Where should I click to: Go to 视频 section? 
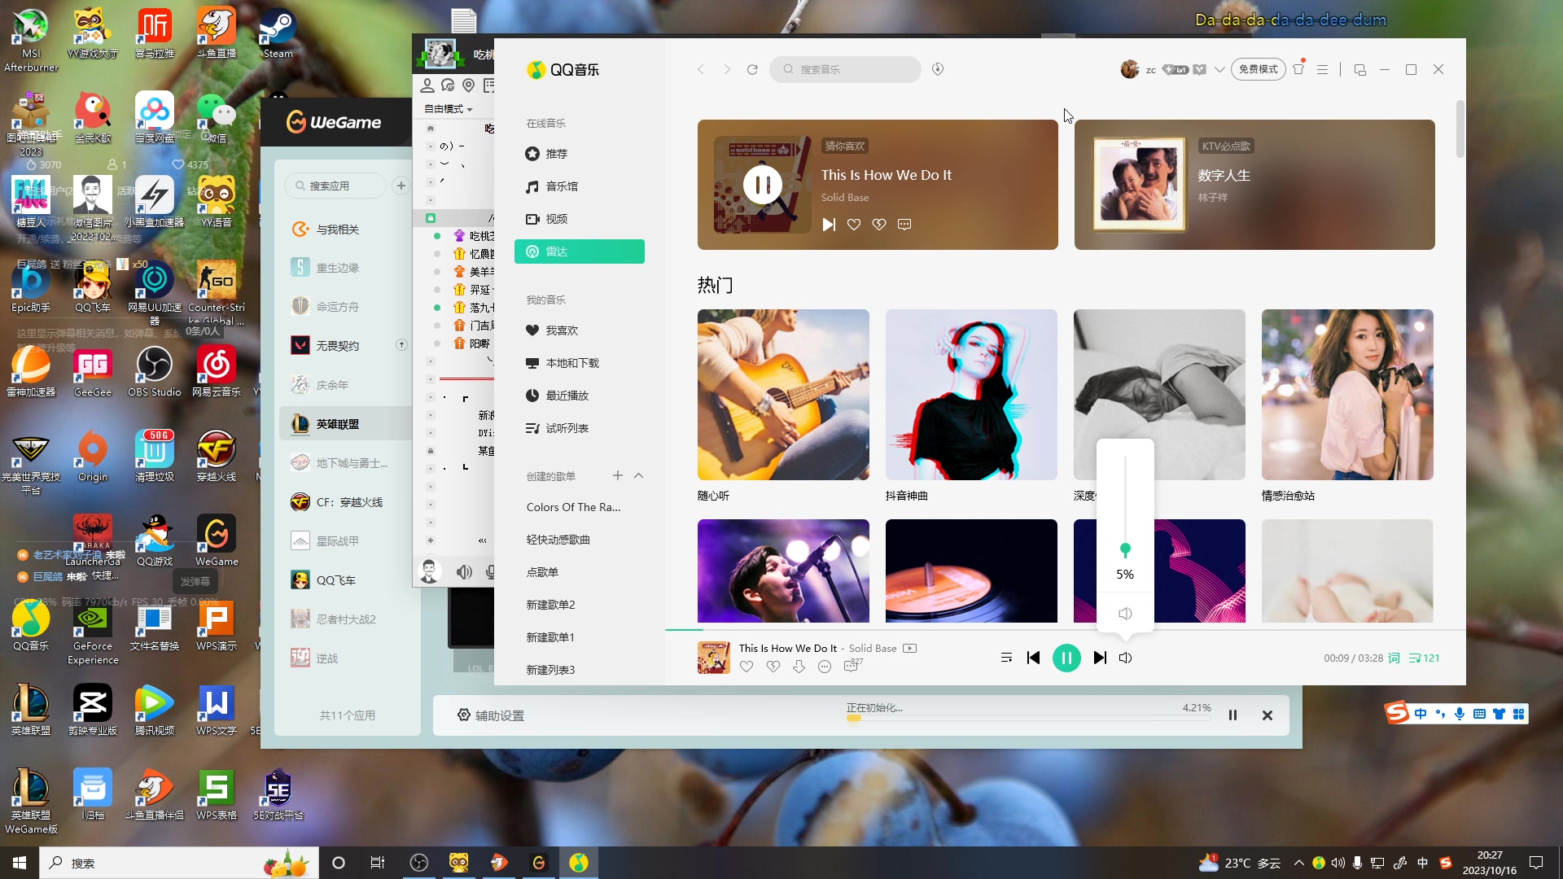[x=579, y=219]
